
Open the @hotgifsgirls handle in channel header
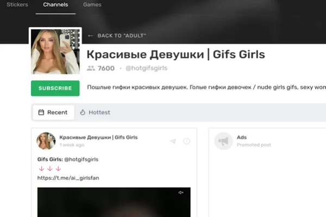point(146,68)
